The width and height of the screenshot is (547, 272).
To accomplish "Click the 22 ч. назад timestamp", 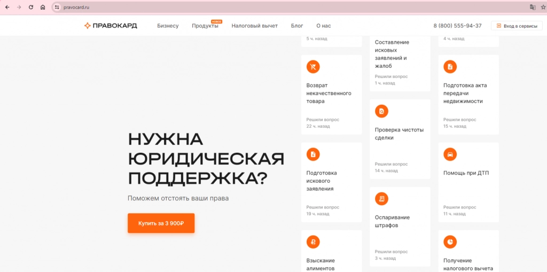I will click(318, 126).
